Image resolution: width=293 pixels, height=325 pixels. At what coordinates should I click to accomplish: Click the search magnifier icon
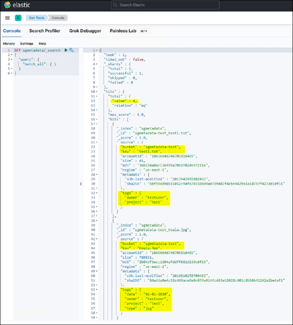[116, 5]
